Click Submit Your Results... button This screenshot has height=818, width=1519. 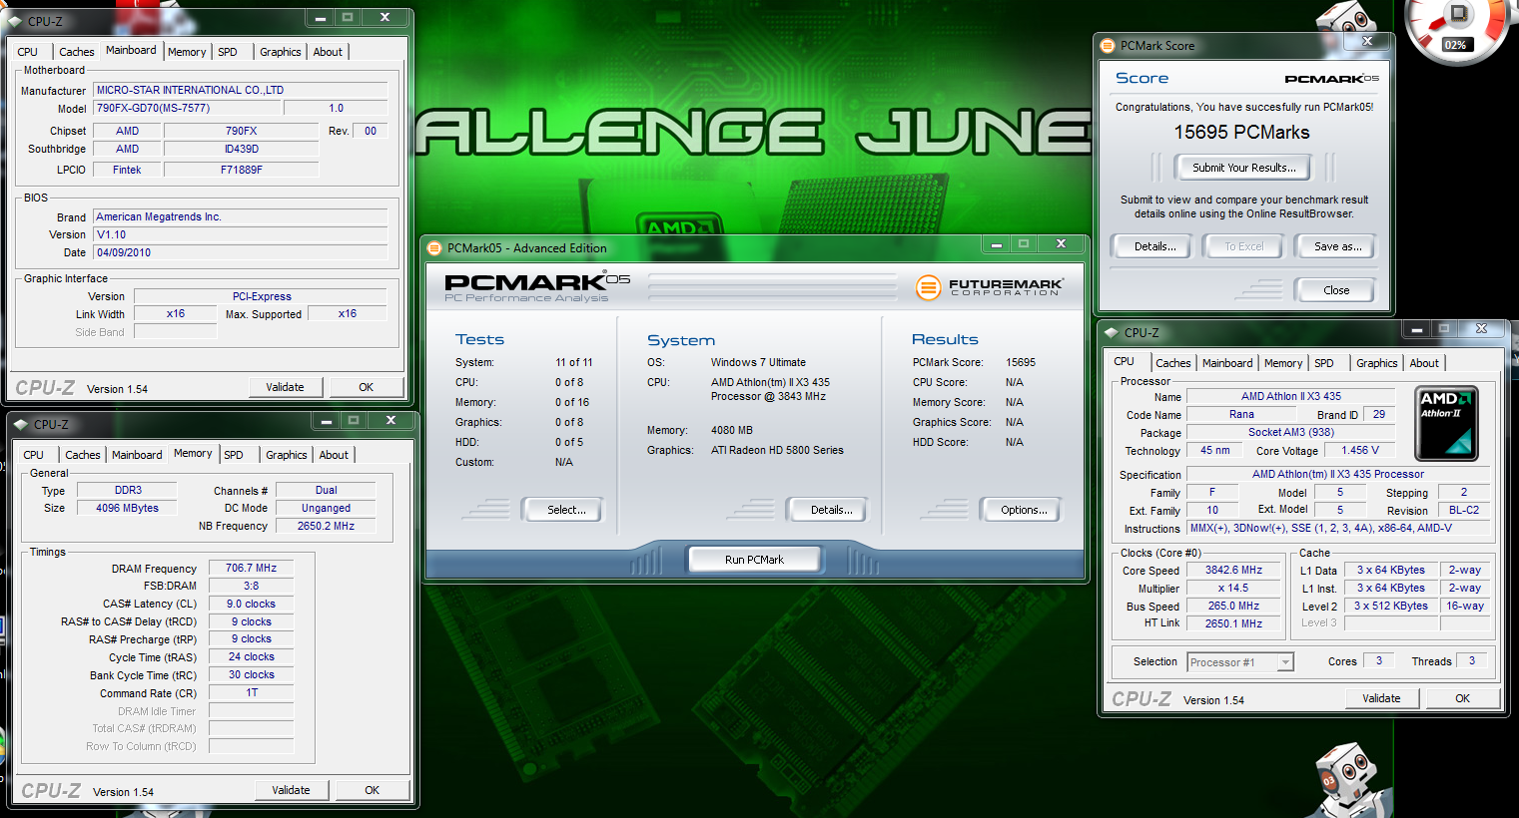pos(1243,168)
